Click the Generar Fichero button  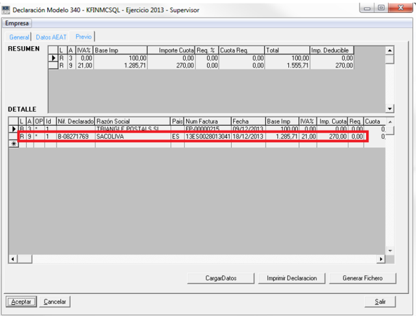(x=369, y=278)
